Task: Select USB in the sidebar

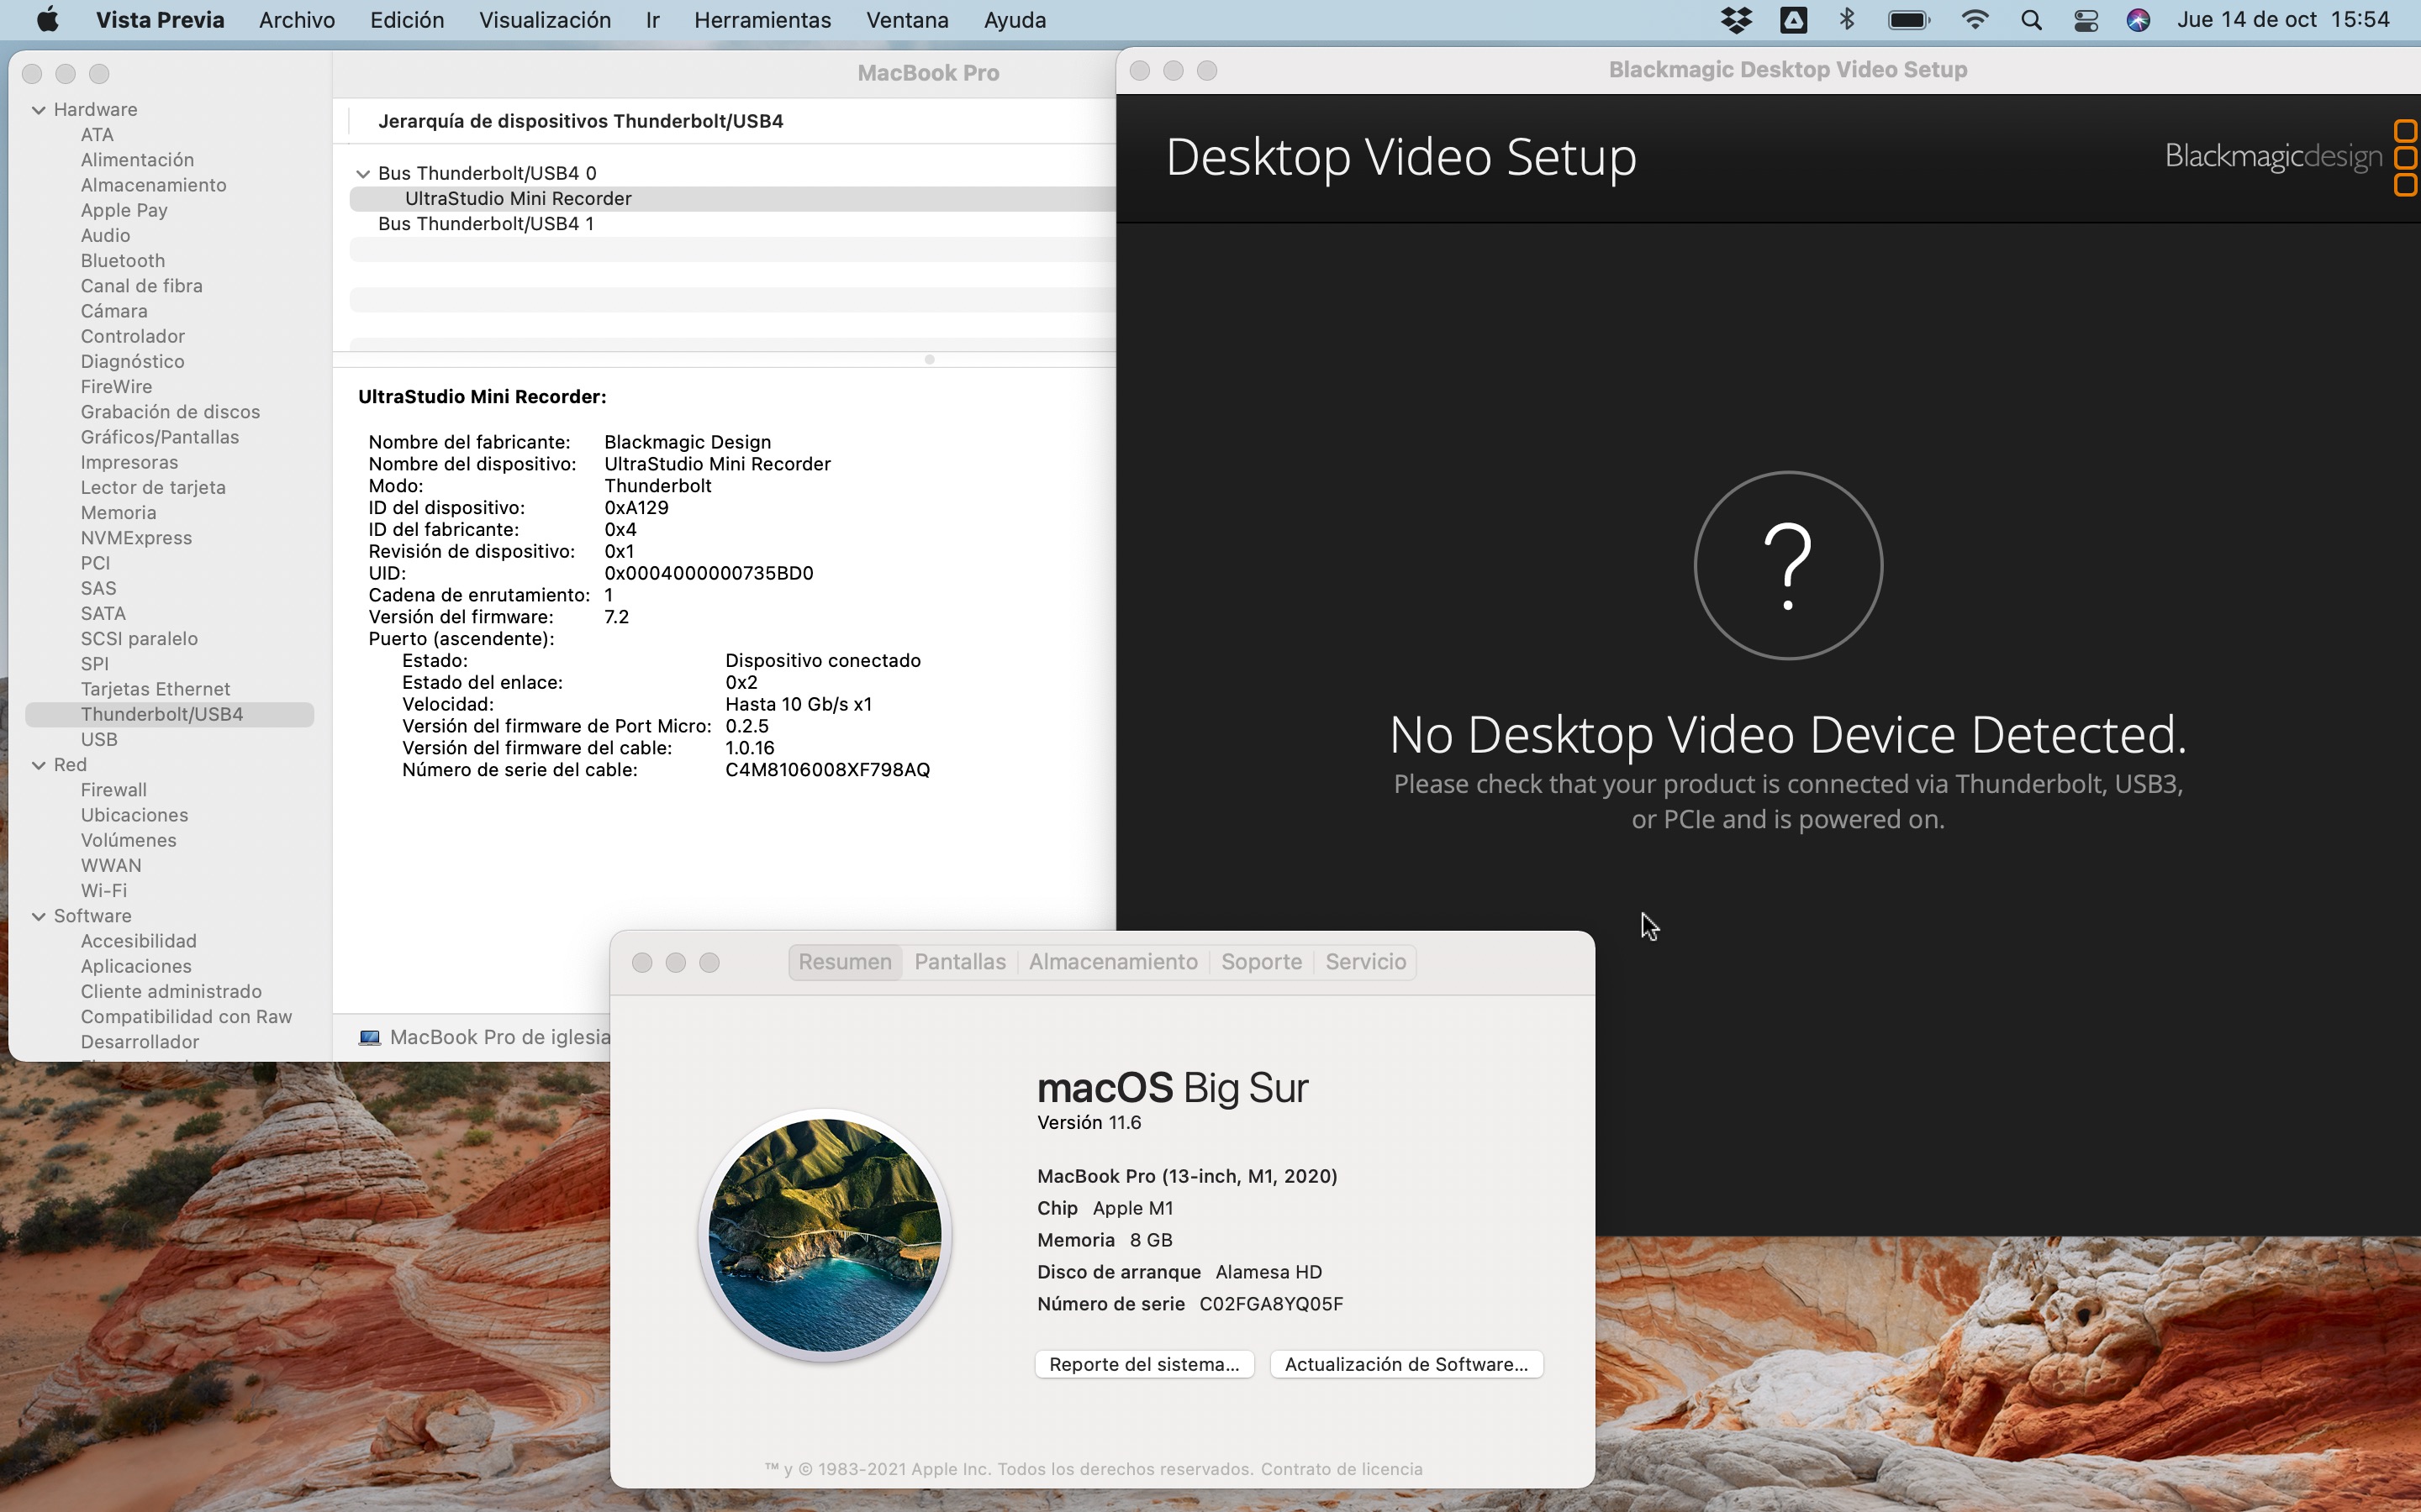Action: (x=99, y=740)
